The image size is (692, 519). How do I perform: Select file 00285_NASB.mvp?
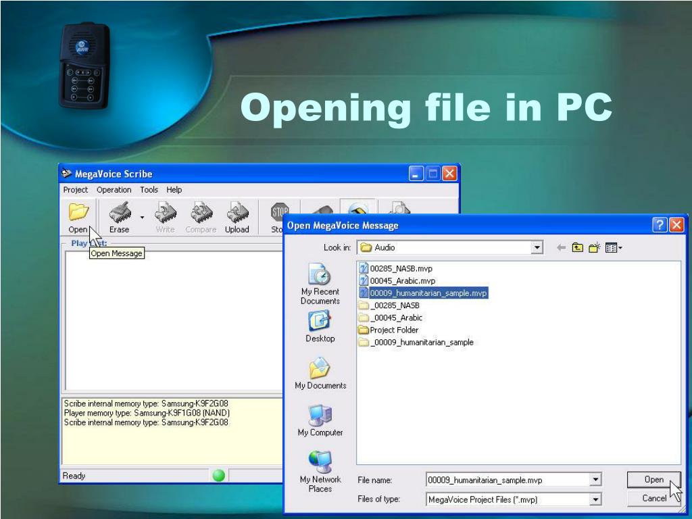pos(396,268)
